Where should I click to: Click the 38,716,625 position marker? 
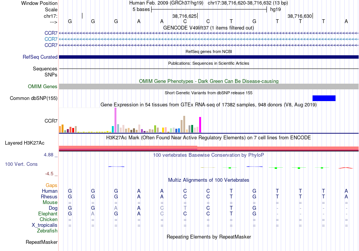point(185,16)
